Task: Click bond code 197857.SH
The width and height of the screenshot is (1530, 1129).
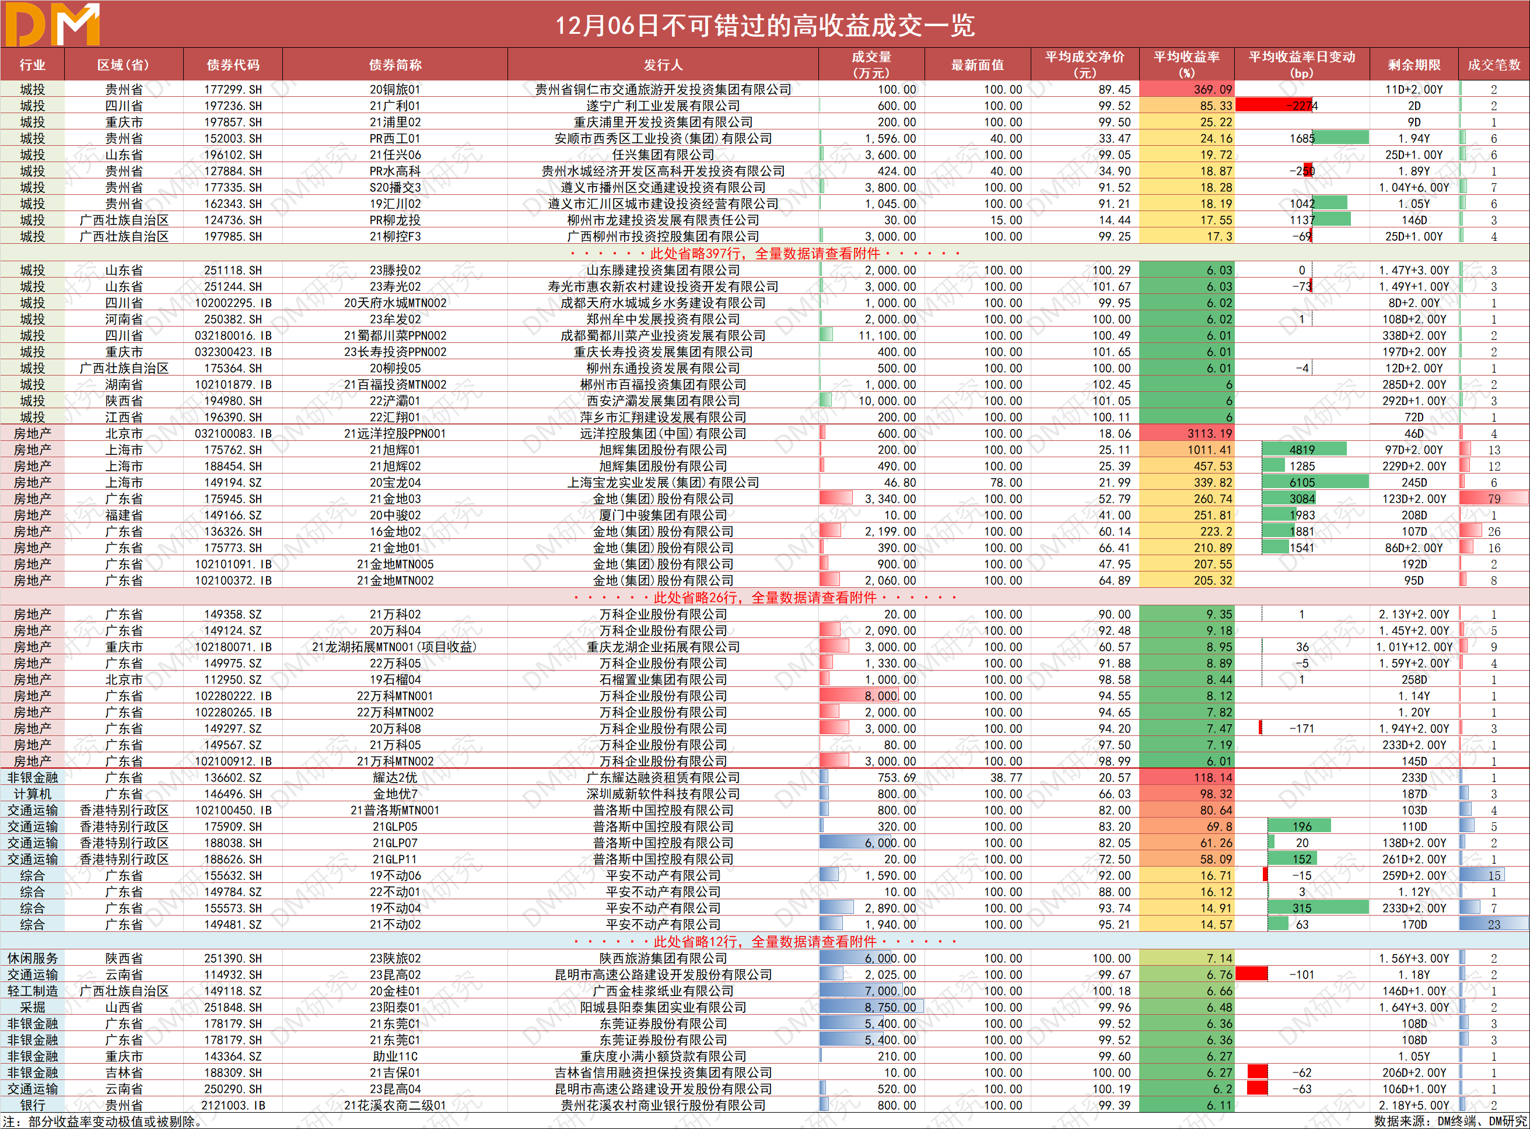Action: (x=233, y=122)
